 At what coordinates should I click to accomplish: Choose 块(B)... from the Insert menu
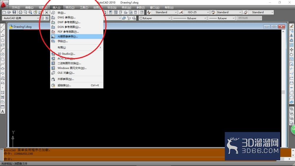coord(77,13)
